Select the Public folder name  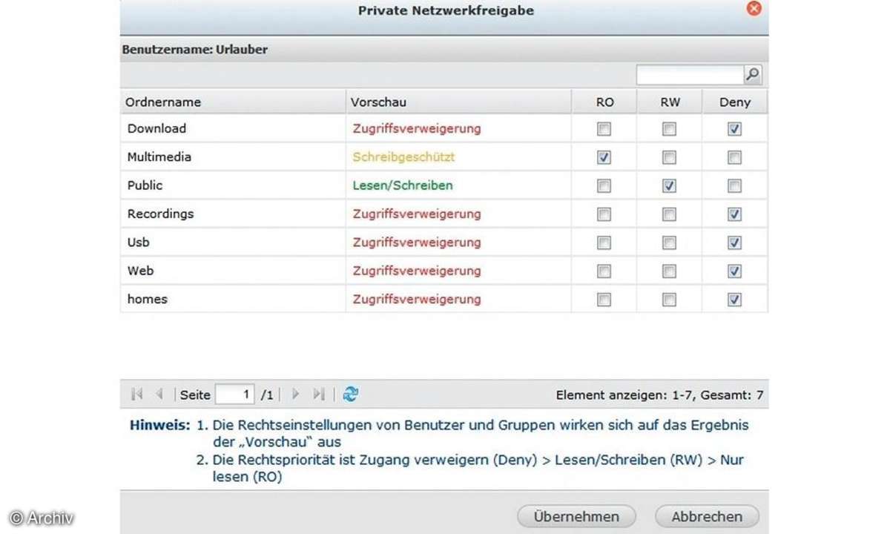[145, 185]
